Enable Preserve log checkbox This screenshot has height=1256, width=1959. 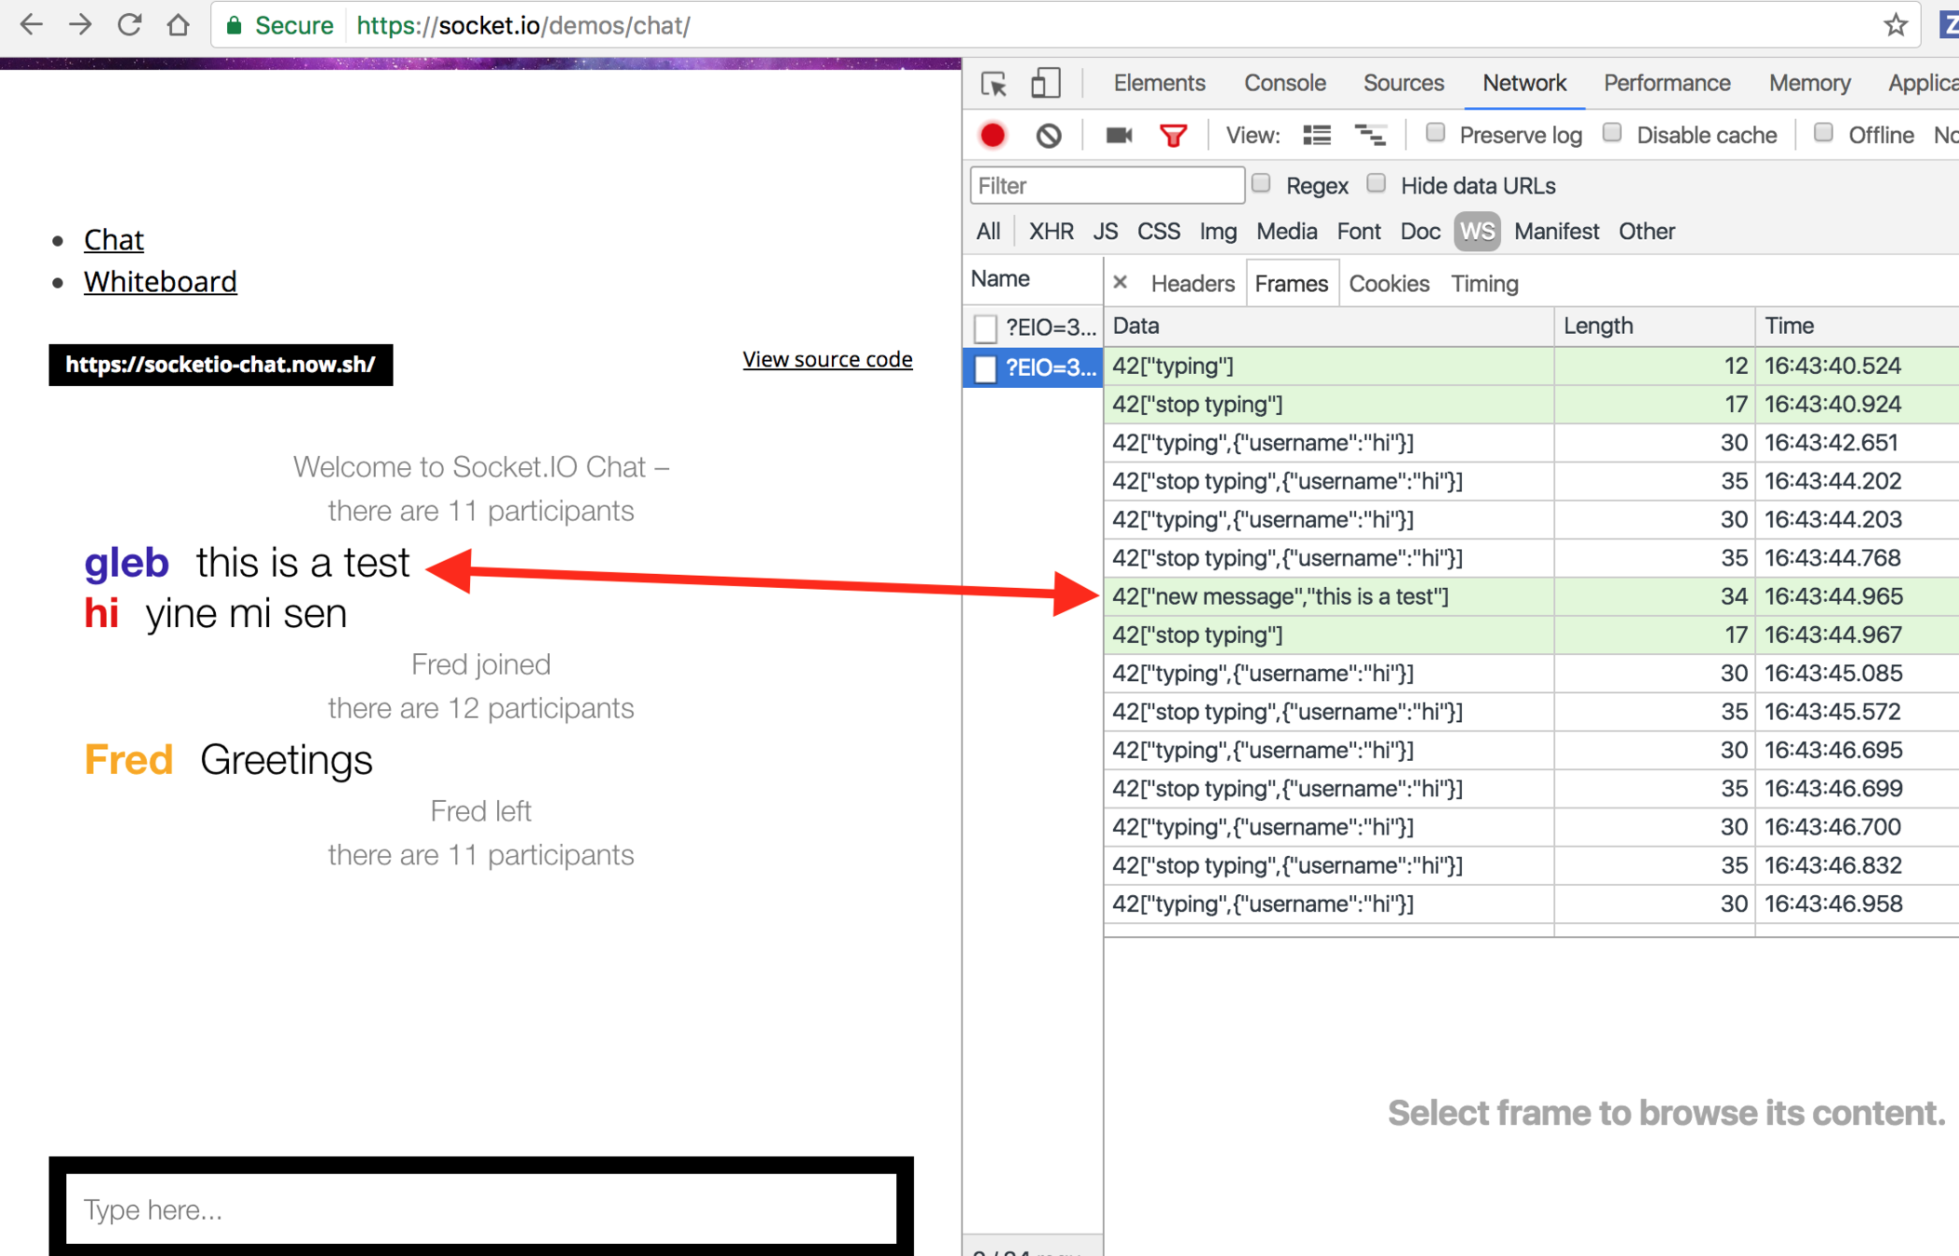click(1436, 133)
